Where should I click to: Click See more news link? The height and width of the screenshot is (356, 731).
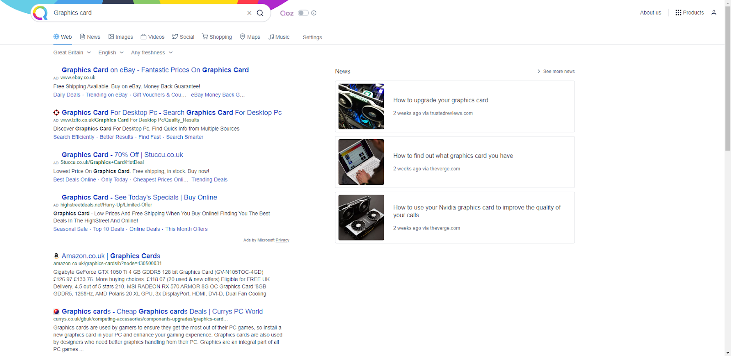coord(556,72)
